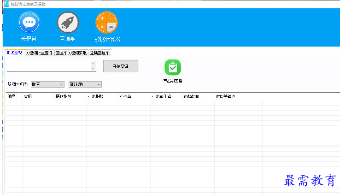Click up arrow of keyword box scroller

click(x=94, y=63)
